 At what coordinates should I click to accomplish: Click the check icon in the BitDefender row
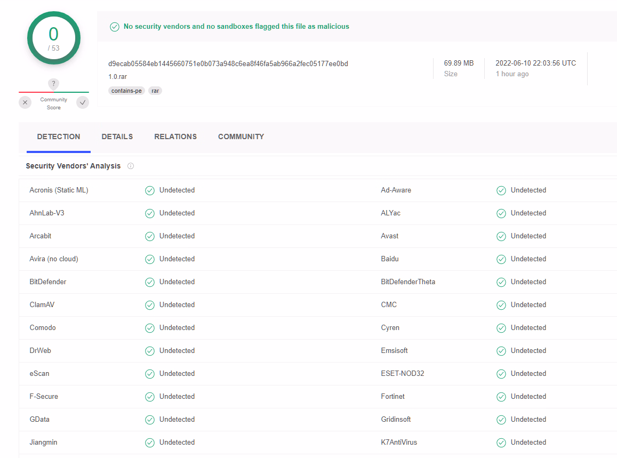(x=150, y=283)
